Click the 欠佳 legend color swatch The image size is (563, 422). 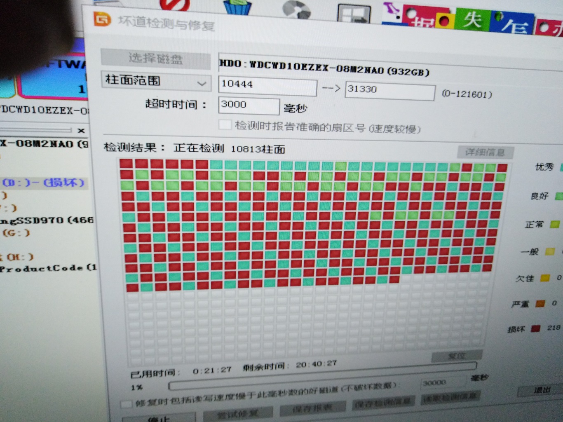[545, 278]
